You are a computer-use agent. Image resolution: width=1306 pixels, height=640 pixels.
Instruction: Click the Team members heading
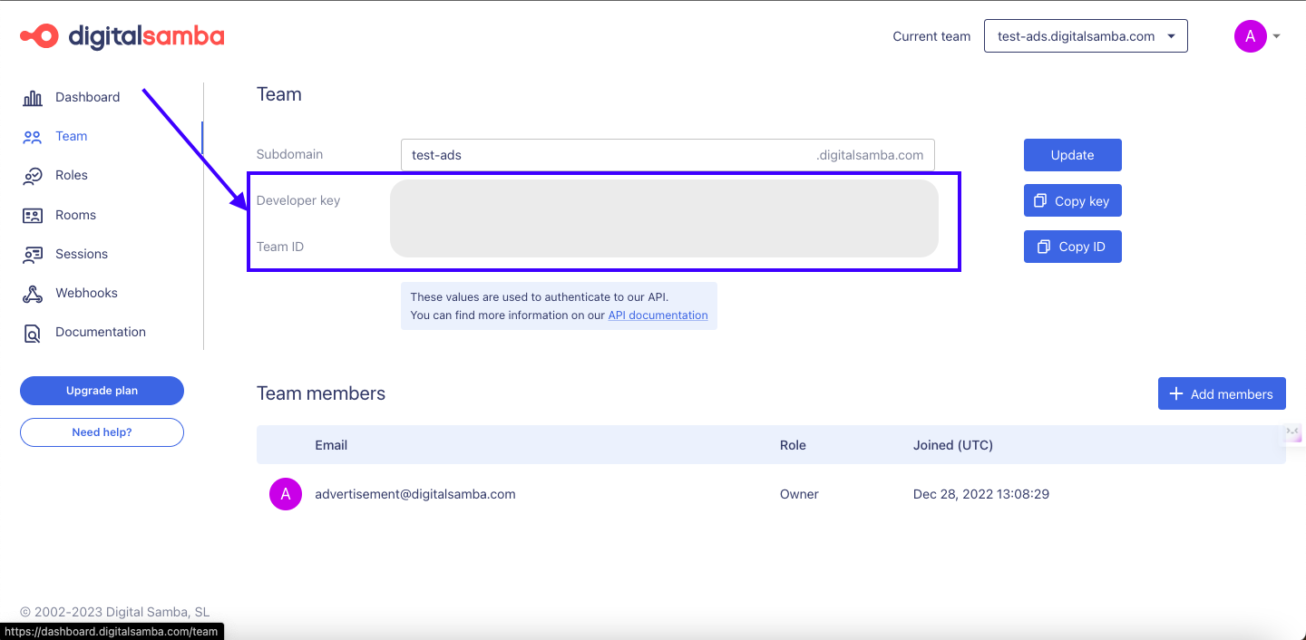coord(321,393)
